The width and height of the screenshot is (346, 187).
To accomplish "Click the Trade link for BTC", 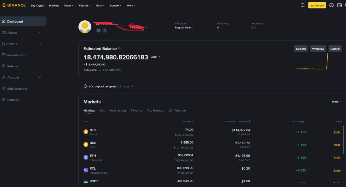I will click(x=337, y=132).
